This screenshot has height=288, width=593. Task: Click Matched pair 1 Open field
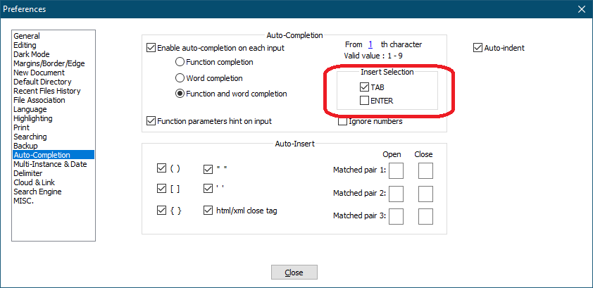pos(397,170)
